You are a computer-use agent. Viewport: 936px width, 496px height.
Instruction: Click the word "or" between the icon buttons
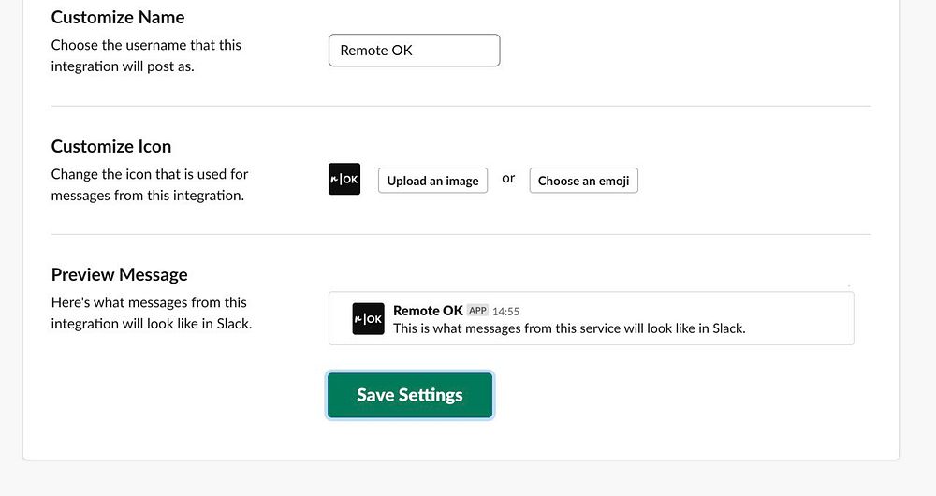[508, 179]
